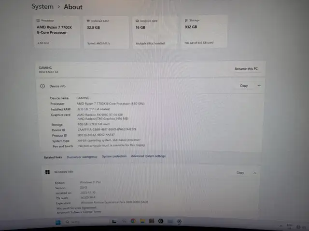Click the Processor summary card
Screen dimensions: 309x231
(x=57, y=32)
